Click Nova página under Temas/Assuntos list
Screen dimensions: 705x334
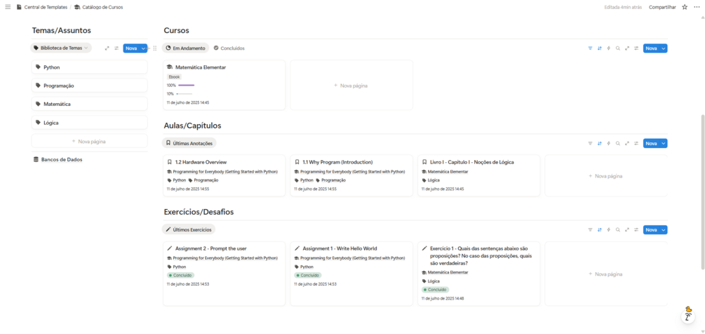89,141
